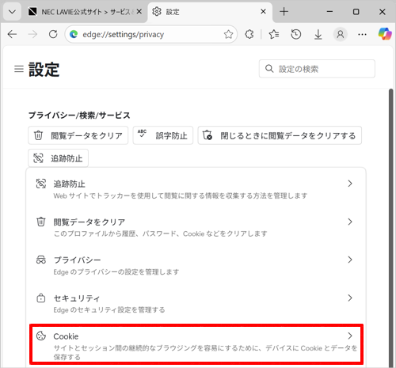
Task: Click 閉じるときに閲覧データをクリアする button
Action: pos(280,135)
